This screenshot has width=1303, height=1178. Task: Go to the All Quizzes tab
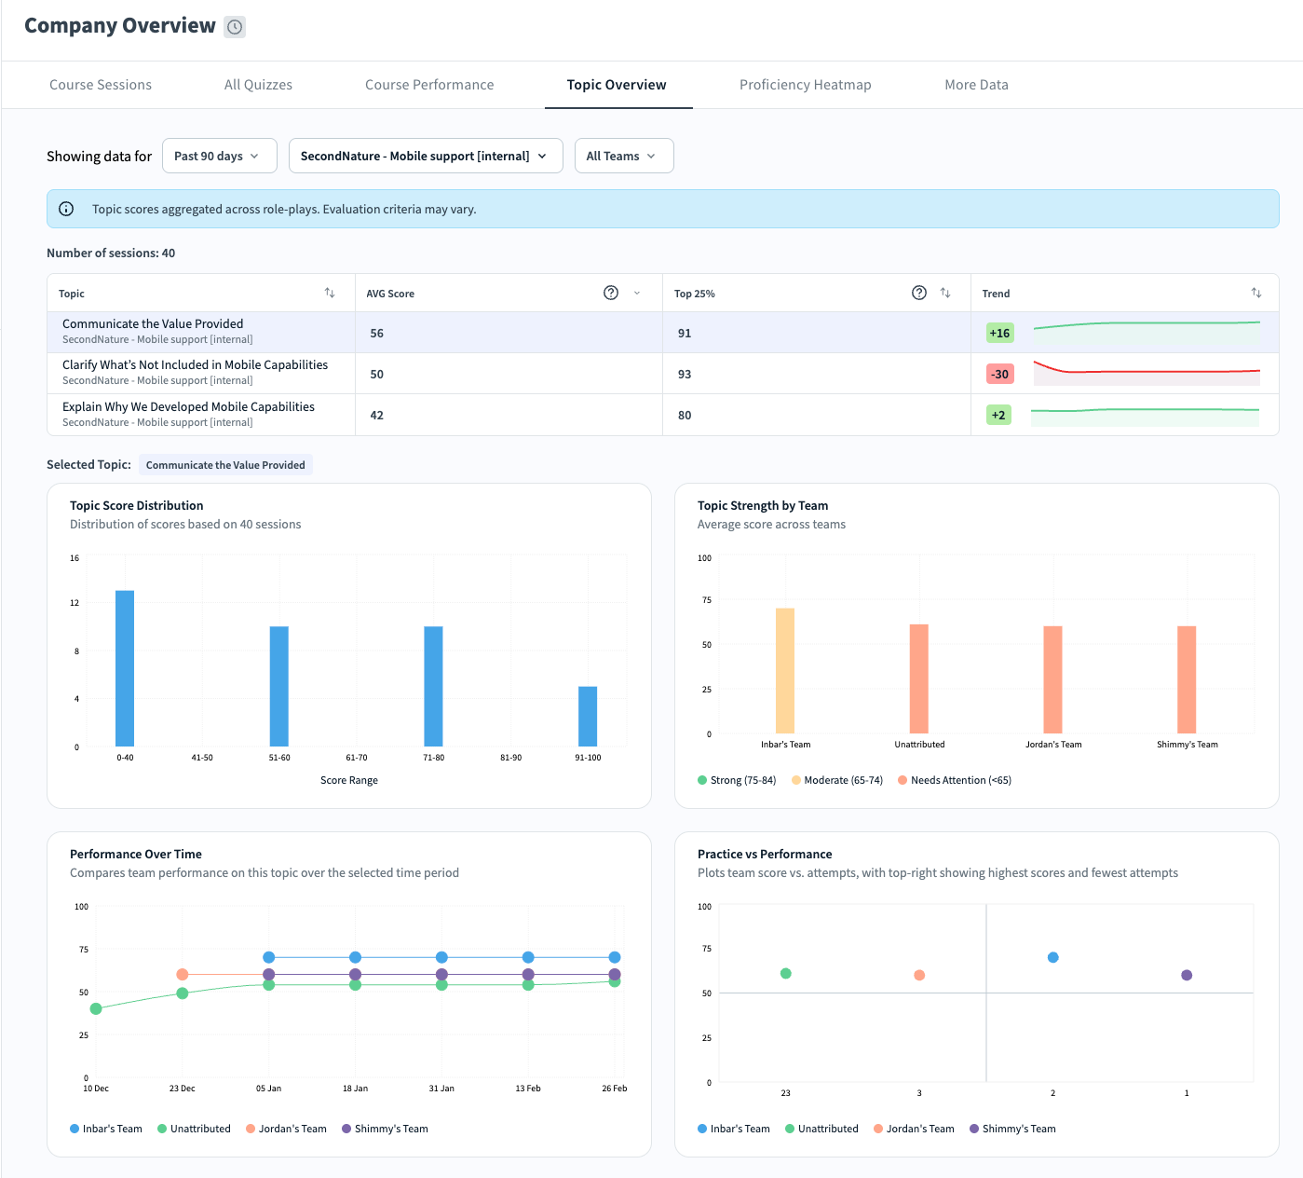pyautogui.click(x=258, y=85)
